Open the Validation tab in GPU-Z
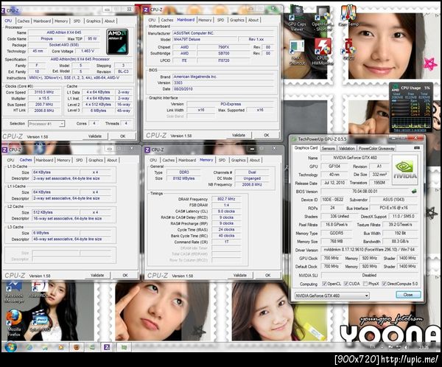442x367 pixels. [346, 148]
